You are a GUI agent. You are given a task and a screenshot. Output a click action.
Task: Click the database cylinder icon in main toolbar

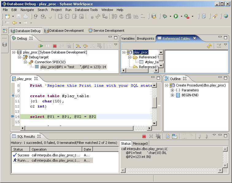pos(154,16)
